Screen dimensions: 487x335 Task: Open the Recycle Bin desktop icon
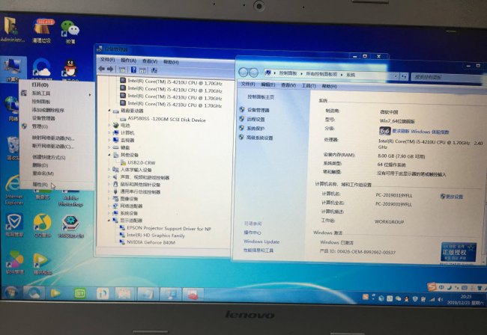point(13,148)
